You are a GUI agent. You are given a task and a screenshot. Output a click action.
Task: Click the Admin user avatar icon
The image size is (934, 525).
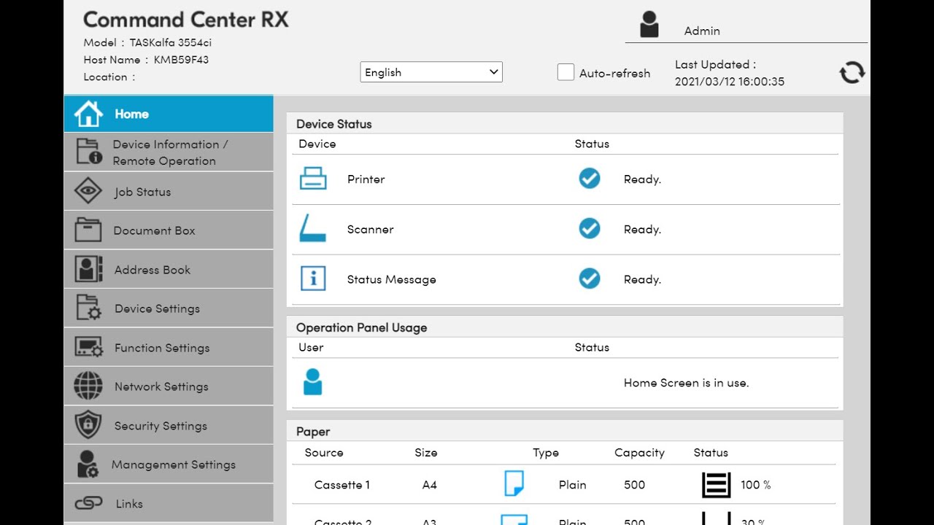[649, 24]
